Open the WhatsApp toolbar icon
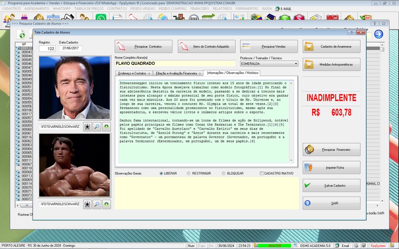The image size is (399, 249). coord(101,17)
